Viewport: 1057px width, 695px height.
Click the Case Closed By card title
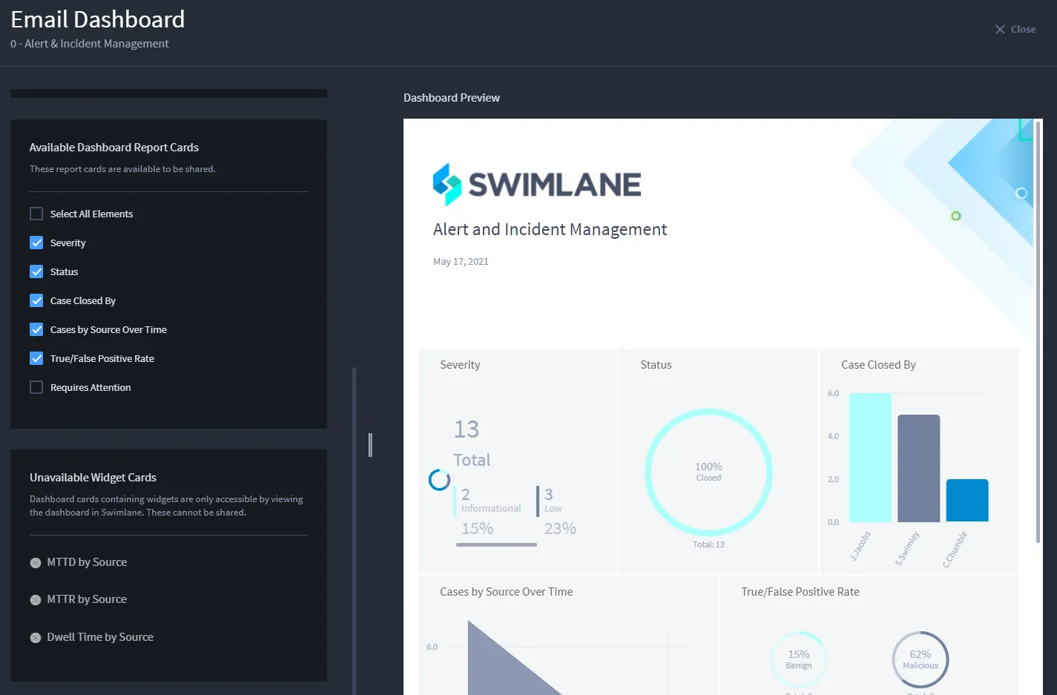878,365
